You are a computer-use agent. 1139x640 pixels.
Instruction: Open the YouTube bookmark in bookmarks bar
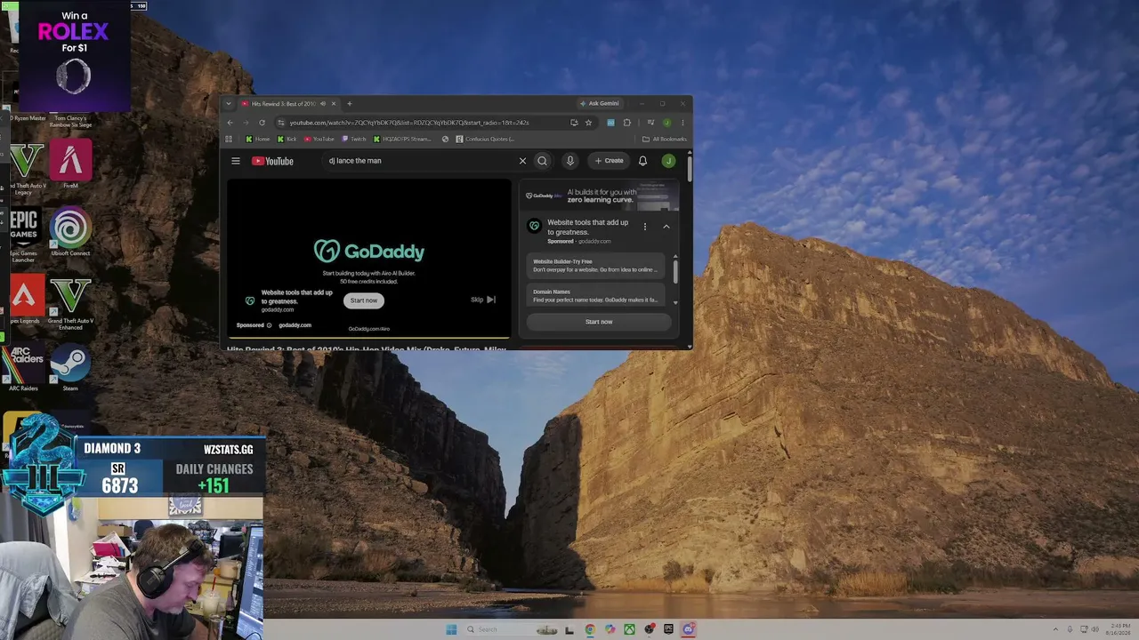click(319, 139)
